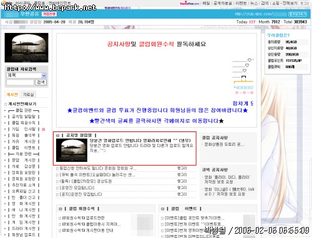312x238 pixels.
Task: Open 메일 in the top-right menu
Action: coord(207,3)
